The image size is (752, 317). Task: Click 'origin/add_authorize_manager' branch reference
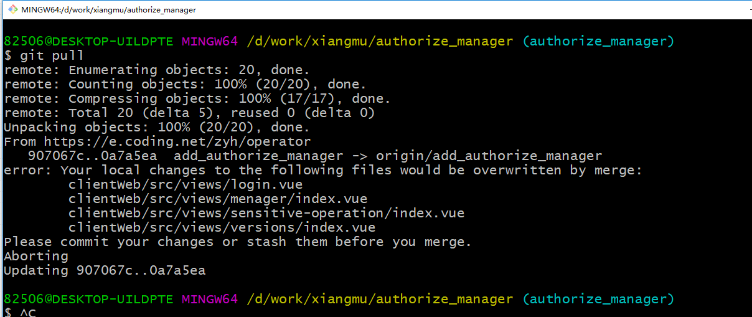point(489,156)
